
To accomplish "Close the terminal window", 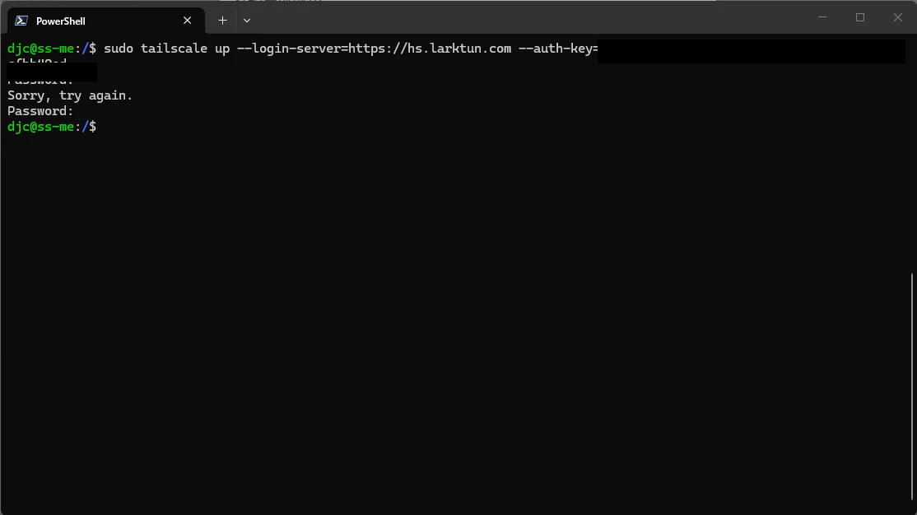I will click(x=898, y=17).
